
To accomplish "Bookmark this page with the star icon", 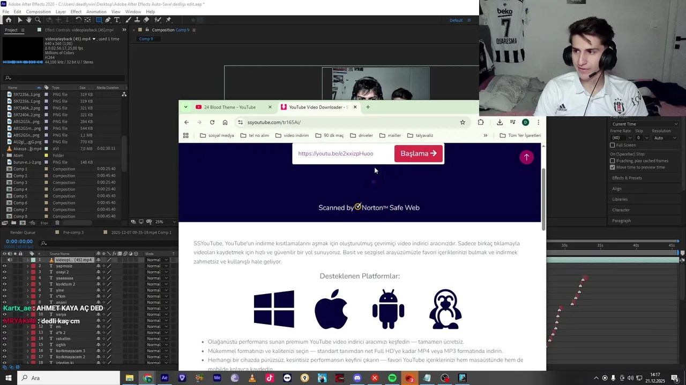I will point(463,122).
